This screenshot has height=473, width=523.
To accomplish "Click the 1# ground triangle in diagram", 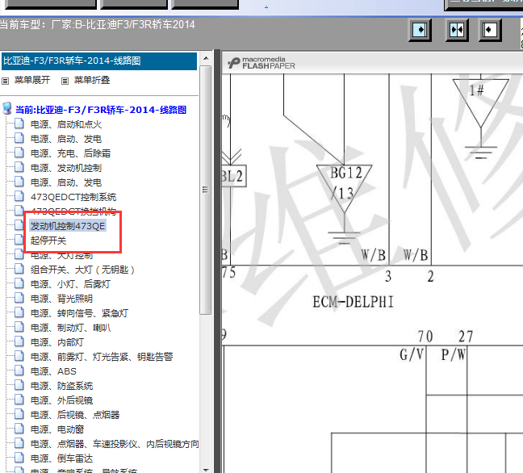I will pyautogui.click(x=481, y=103).
